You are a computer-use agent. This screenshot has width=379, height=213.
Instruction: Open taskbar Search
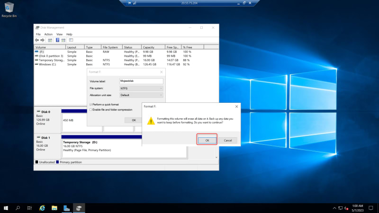[18, 208]
